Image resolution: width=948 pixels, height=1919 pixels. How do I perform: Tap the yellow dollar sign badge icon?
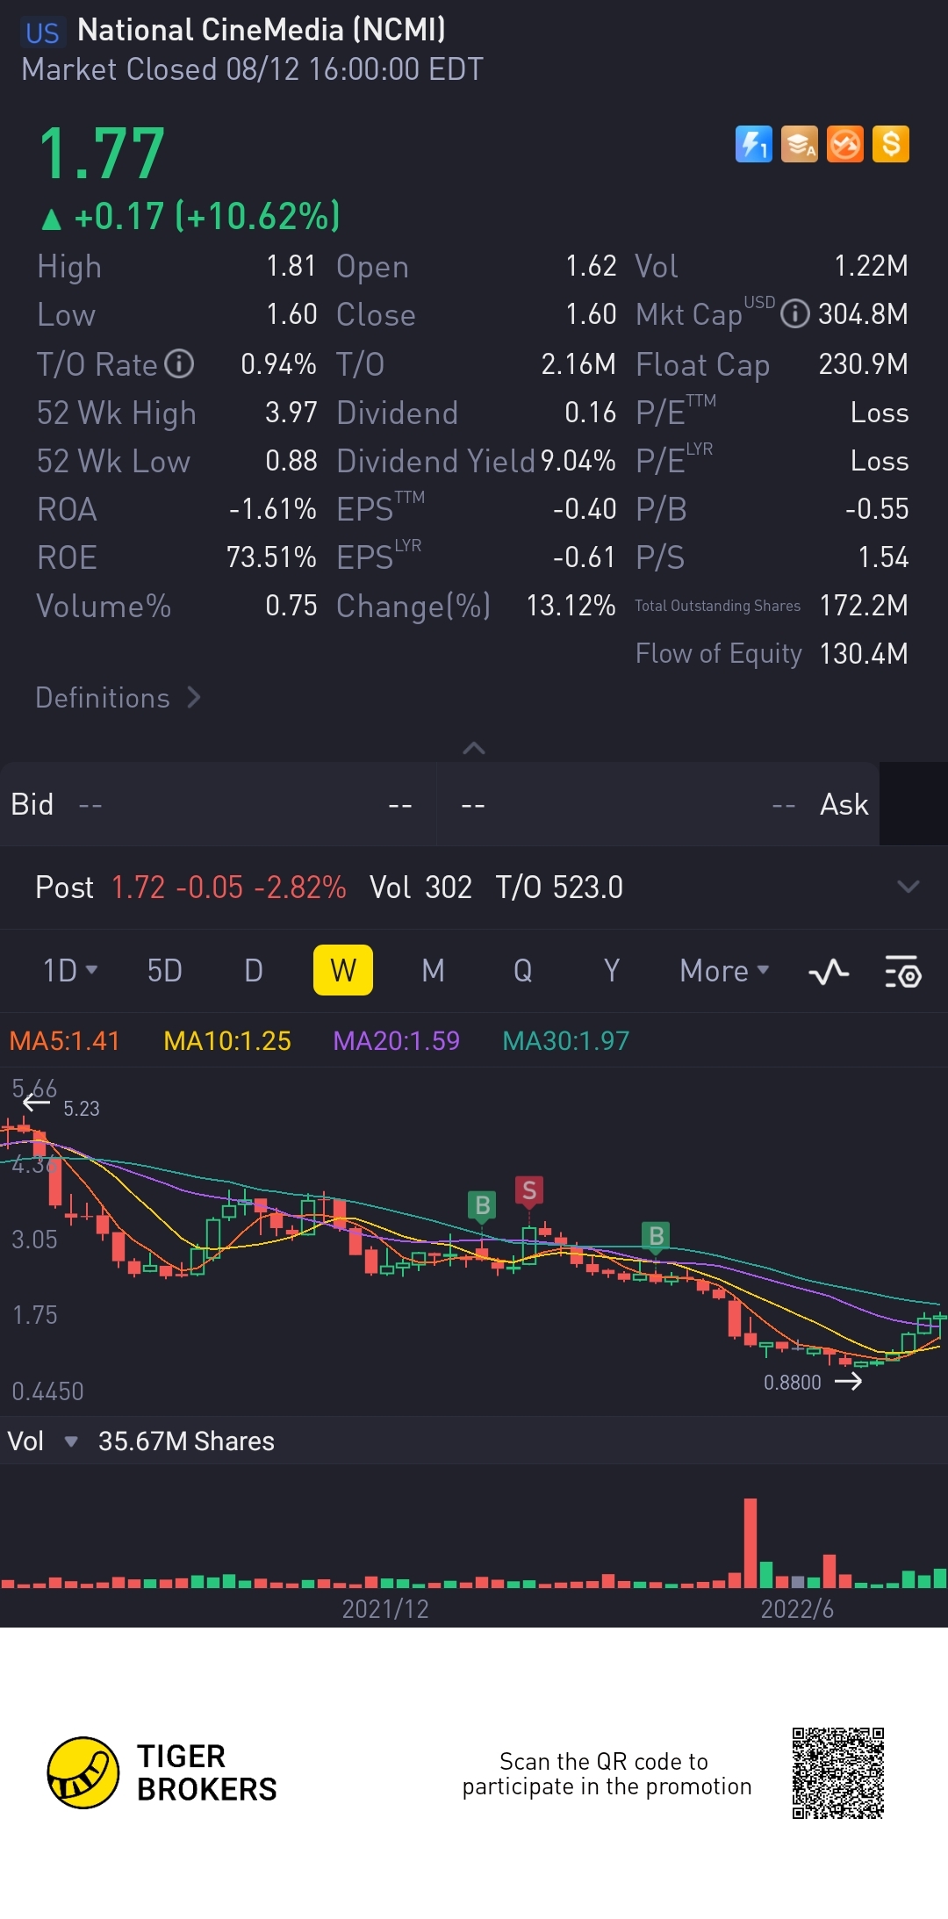coord(890,144)
